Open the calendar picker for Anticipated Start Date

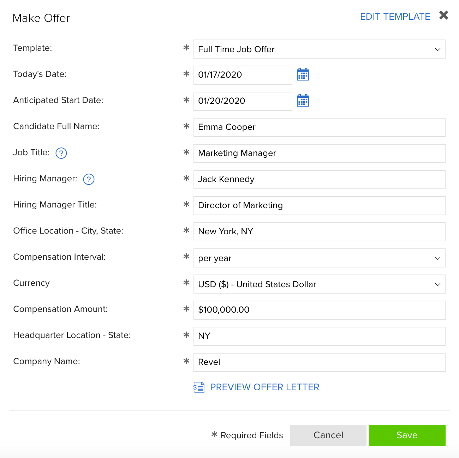[303, 101]
